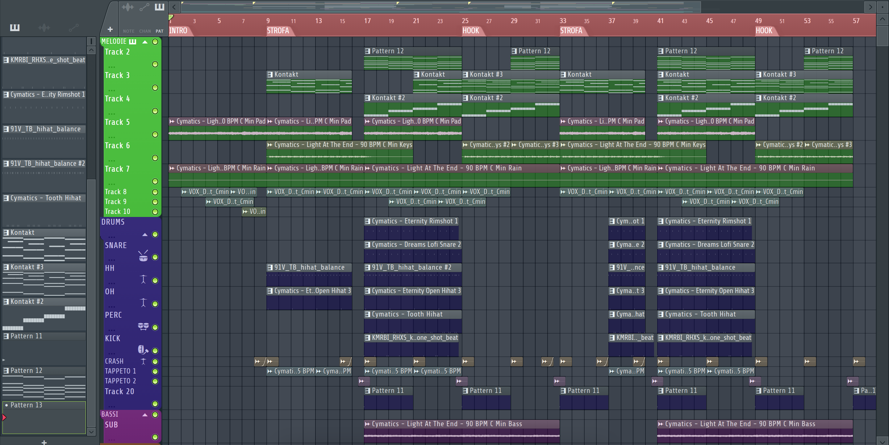Click the green playlist start marker at bar 1
Screen dimensions: 889x445
pos(171,17)
